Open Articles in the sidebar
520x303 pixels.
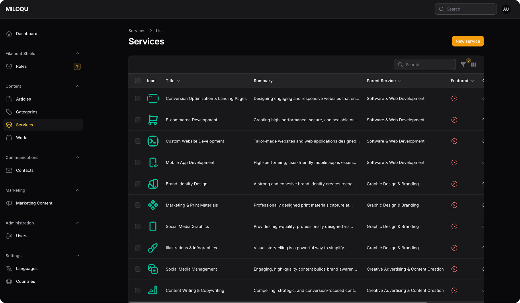[24, 99]
